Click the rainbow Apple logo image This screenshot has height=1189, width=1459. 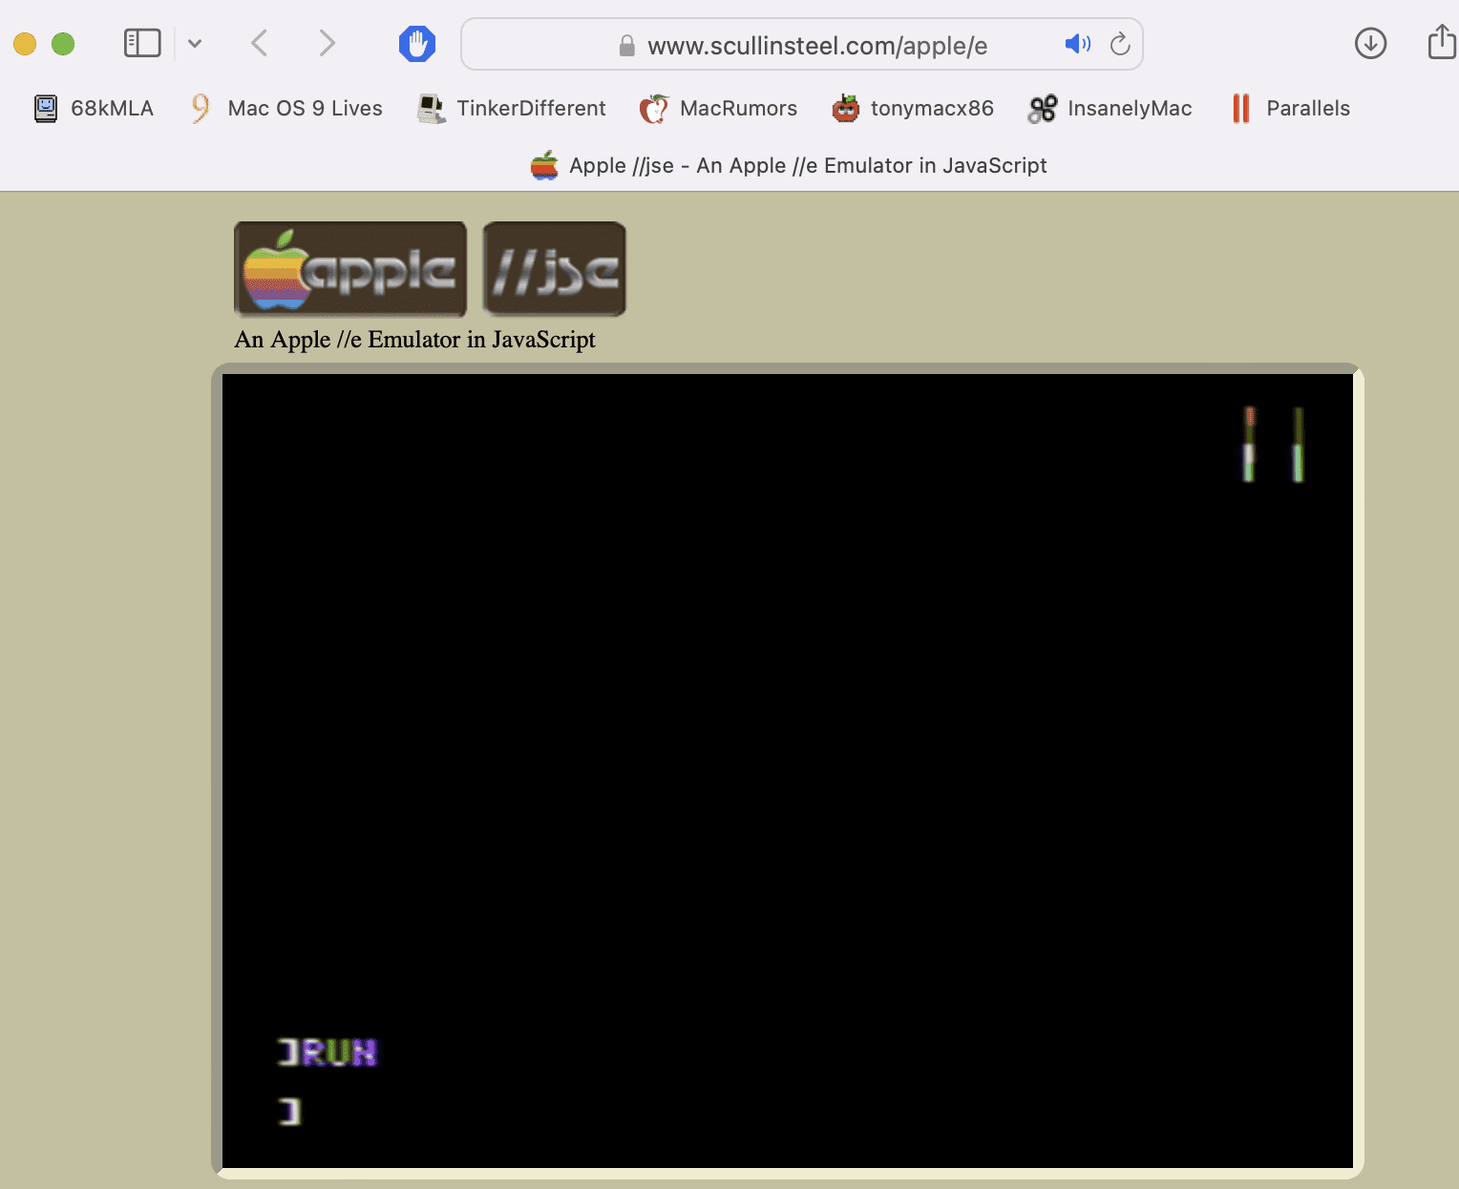coord(349,269)
